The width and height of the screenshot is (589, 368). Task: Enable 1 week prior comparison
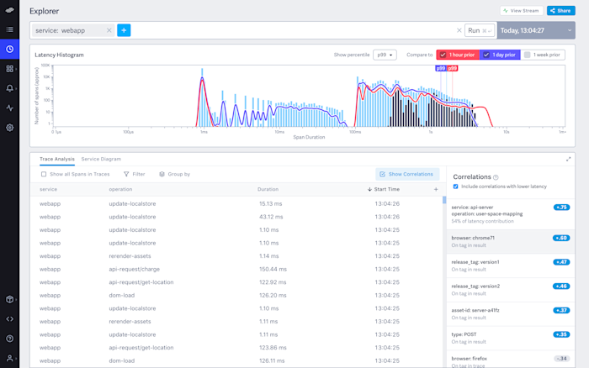point(543,55)
